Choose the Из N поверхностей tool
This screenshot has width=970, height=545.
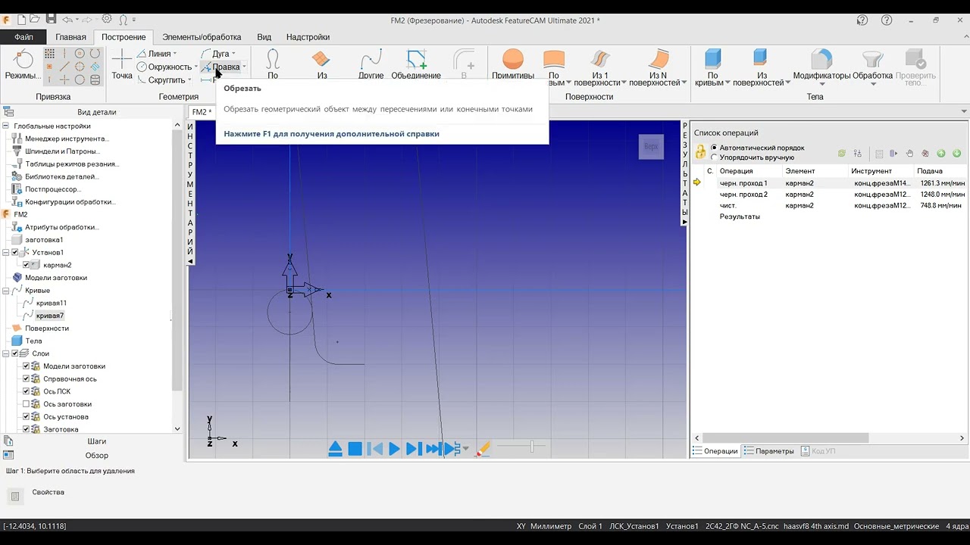[x=658, y=68]
